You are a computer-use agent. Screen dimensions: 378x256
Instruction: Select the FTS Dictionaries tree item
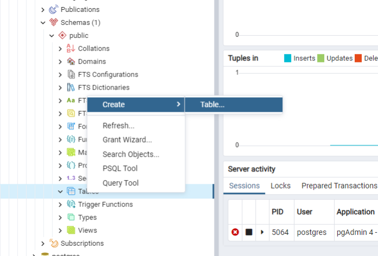pyautogui.click(x=104, y=87)
